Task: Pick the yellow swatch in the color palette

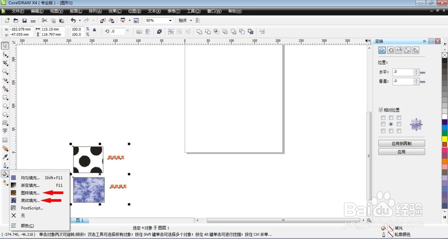Action: [444, 139]
